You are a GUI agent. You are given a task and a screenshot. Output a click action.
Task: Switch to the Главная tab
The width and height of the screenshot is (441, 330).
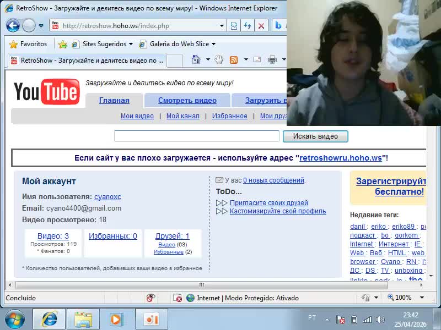click(x=114, y=100)
